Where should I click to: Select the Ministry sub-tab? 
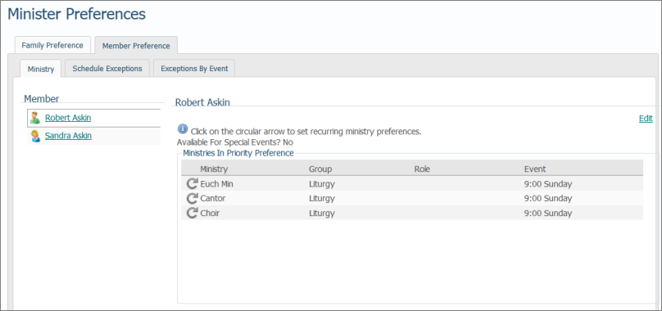click(x=41, y=69)
